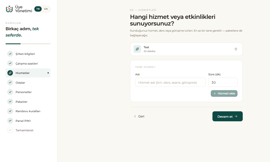Click the checkmark icon beside Odalar
Viewport: 270px width, 162px height.
[10, 83]
